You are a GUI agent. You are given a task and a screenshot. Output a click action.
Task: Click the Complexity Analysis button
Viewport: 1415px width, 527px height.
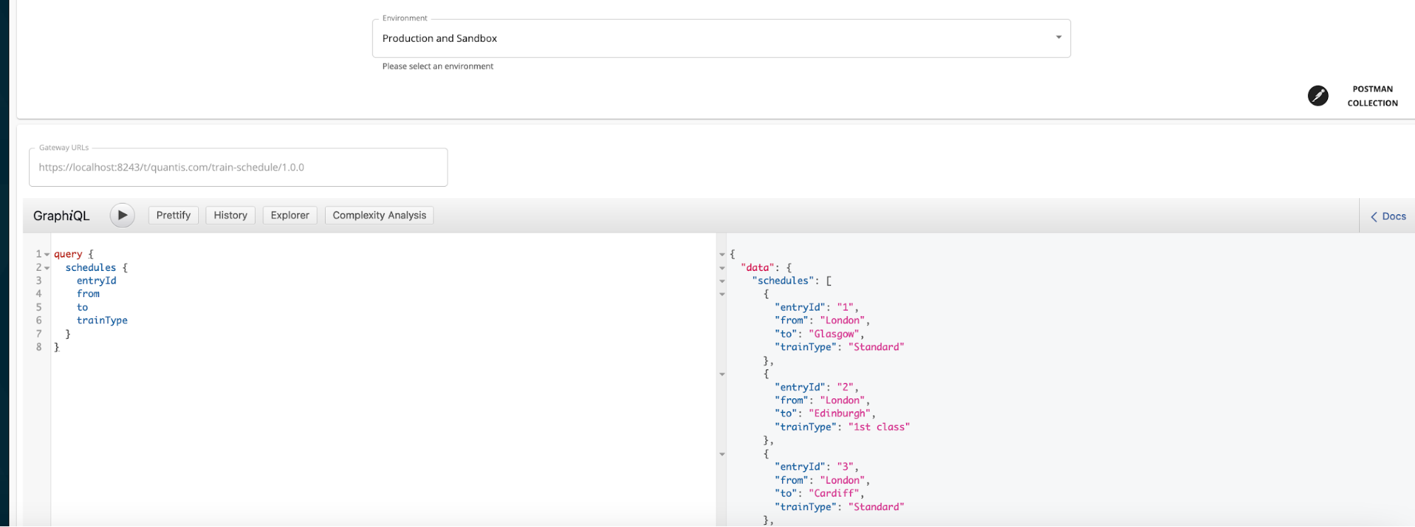[x=379, y=215]
